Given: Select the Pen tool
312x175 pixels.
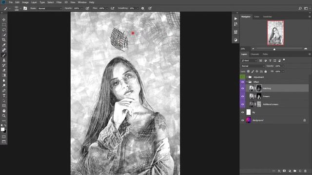Looking at the screenshot, I should pos(4,90).
